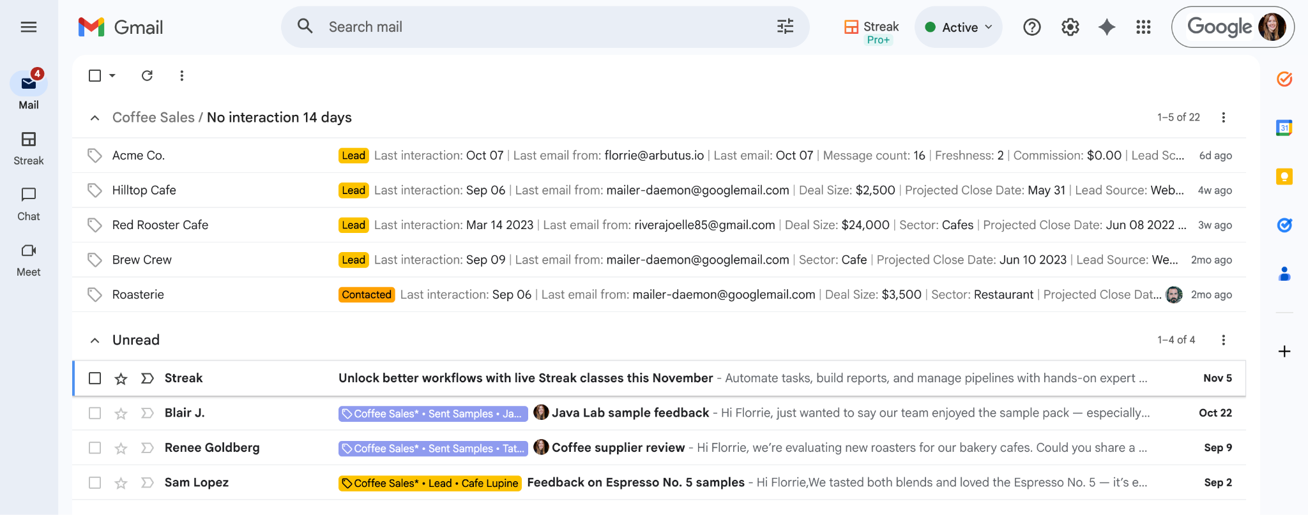Image resolution: width=1308 pixels, height=515 pixels.
Task: Open the Active status dropdown
Action: [958, 27]
